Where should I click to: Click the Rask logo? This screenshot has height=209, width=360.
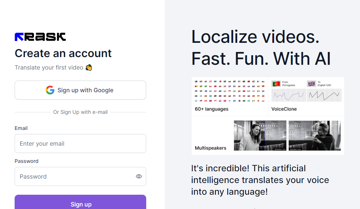pyautogui.click(x=40, y=37)
